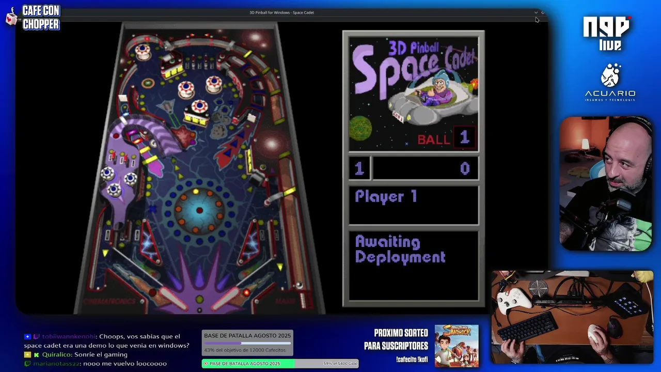Click the Acuario sponsor logo
The image size is (661, 372).
click(x=610, y=83)
